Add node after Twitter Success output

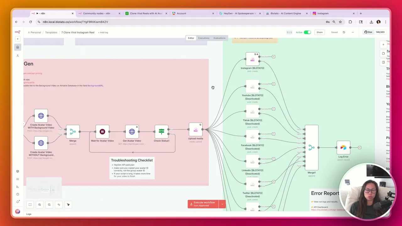(274, 182)
